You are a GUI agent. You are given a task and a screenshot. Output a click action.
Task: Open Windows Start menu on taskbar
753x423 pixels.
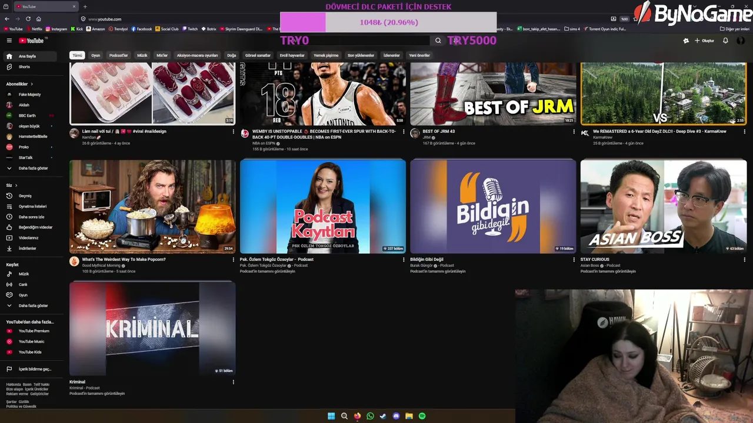pyautogui.click(x=331, y=416)
